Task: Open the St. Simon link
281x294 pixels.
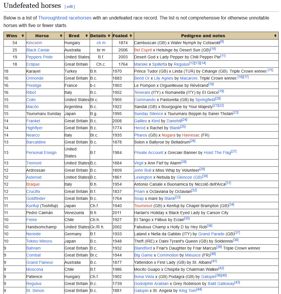Action: point(35,291)
